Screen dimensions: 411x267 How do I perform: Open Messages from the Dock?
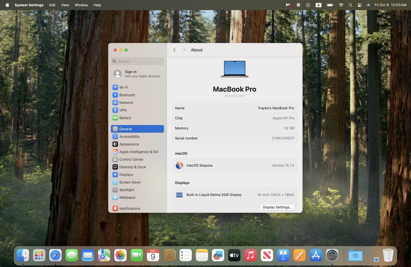click(72, 255)
